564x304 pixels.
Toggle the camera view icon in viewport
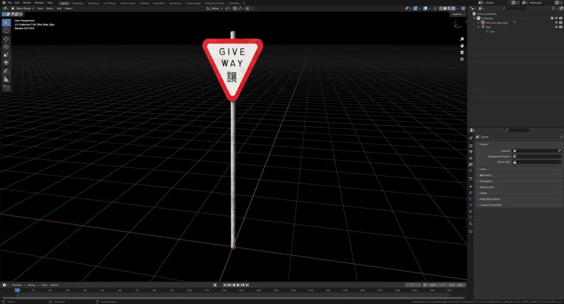[462, 52]
